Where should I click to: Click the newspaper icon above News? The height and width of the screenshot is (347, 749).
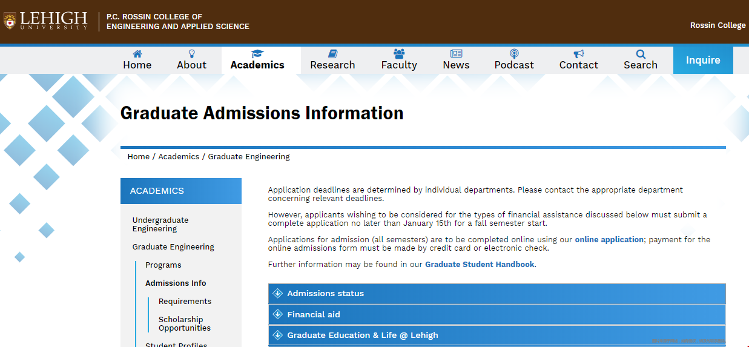[456, 53]
